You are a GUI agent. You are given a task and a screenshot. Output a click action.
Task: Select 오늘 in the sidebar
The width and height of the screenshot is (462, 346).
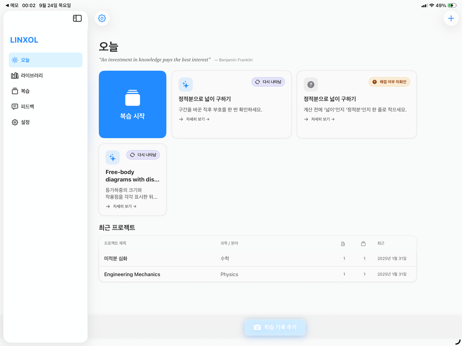[x=46, y=60]
